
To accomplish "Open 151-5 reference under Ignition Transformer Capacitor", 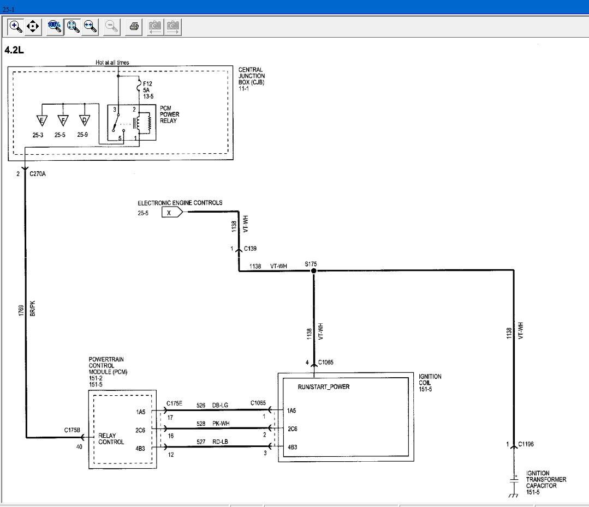I will [x=533, y=492].
